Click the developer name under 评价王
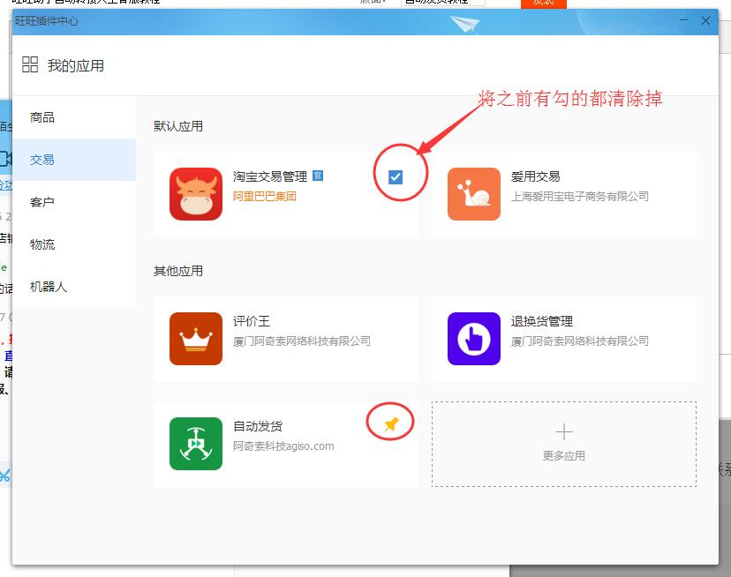The width and height of the screenshot is (731, 577). [302, 341]
